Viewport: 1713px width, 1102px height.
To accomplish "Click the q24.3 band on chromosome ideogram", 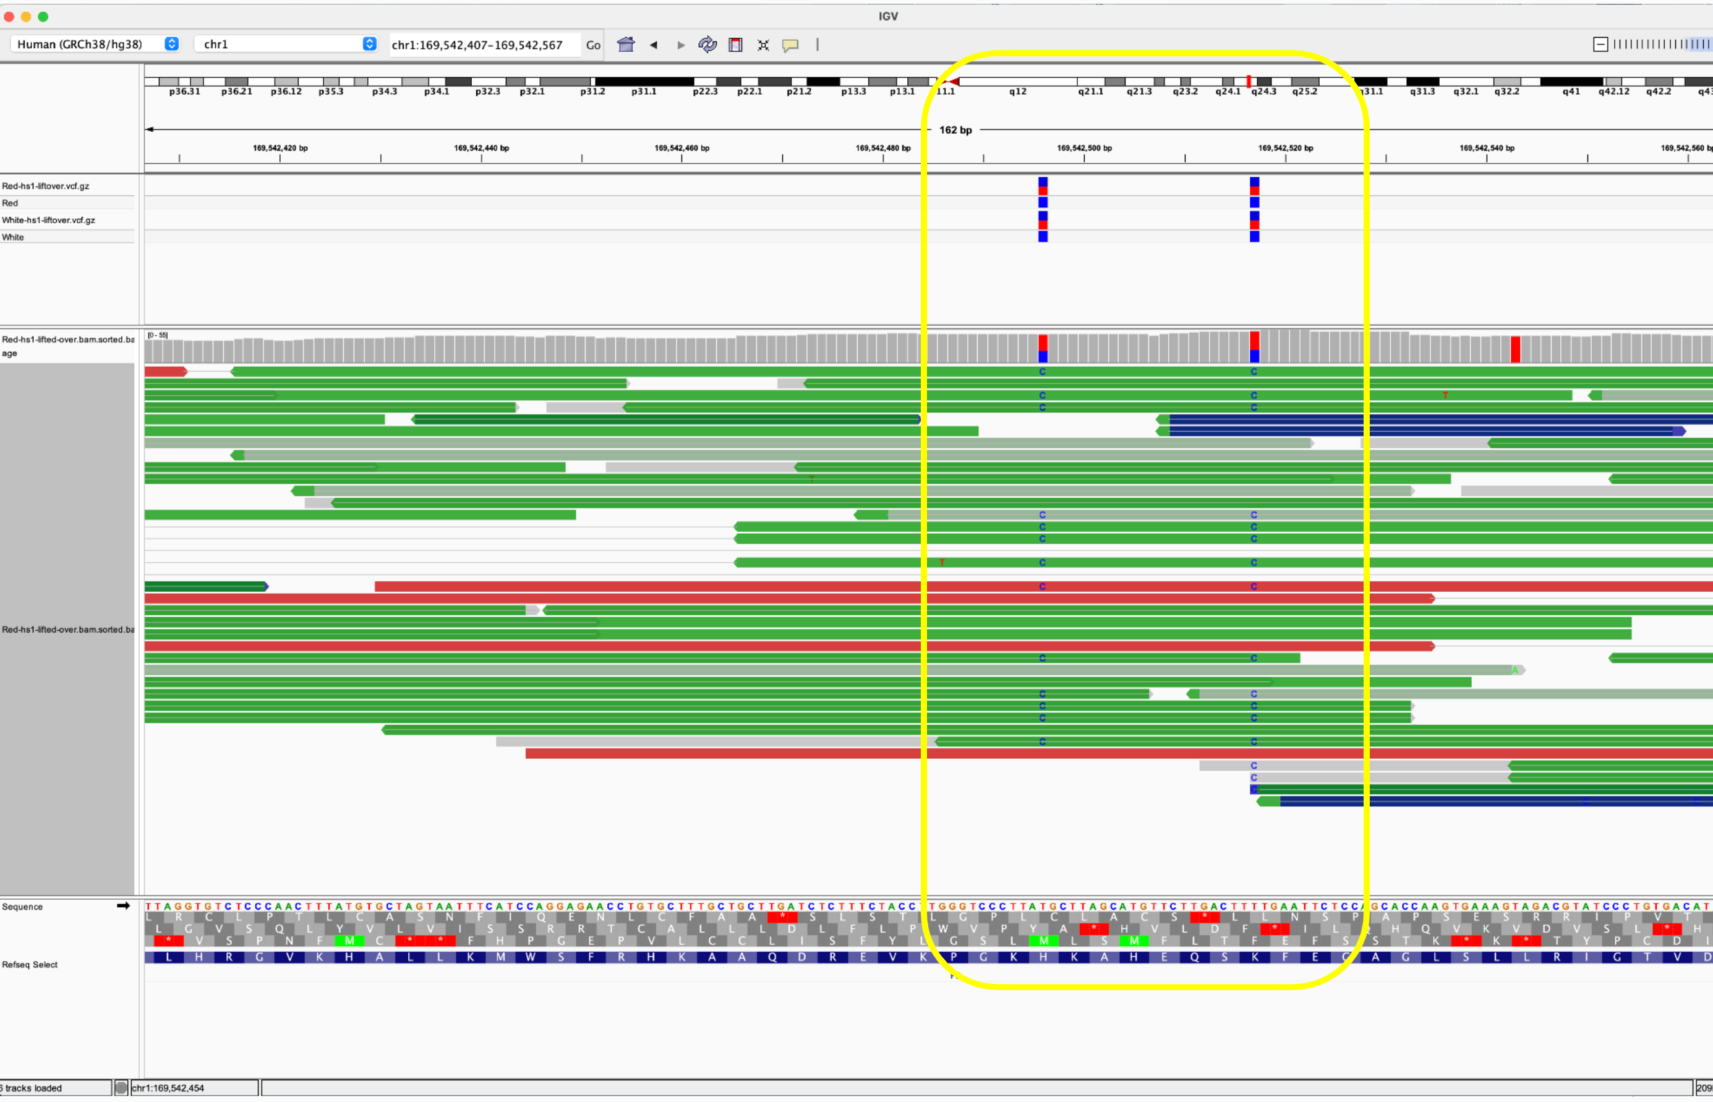I will tap(1263, 82).
